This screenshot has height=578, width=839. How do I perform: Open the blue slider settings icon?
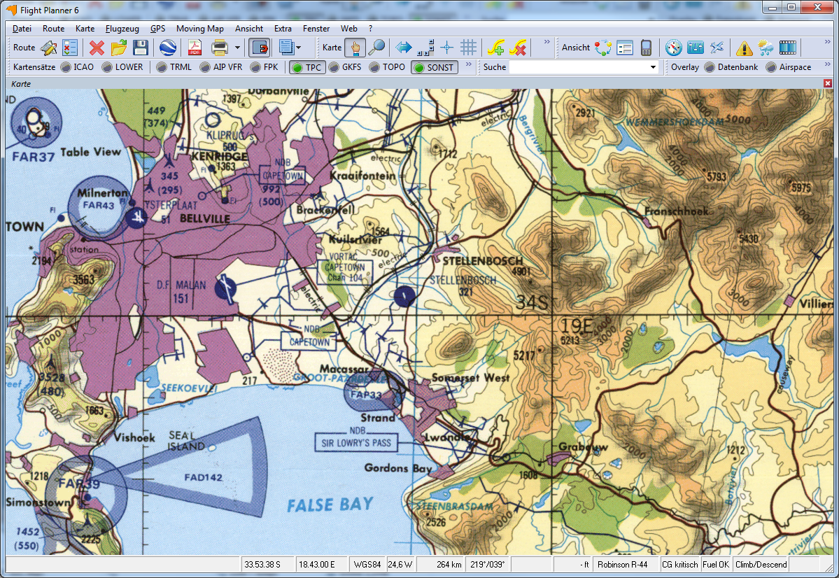click(x=695, y=48)
